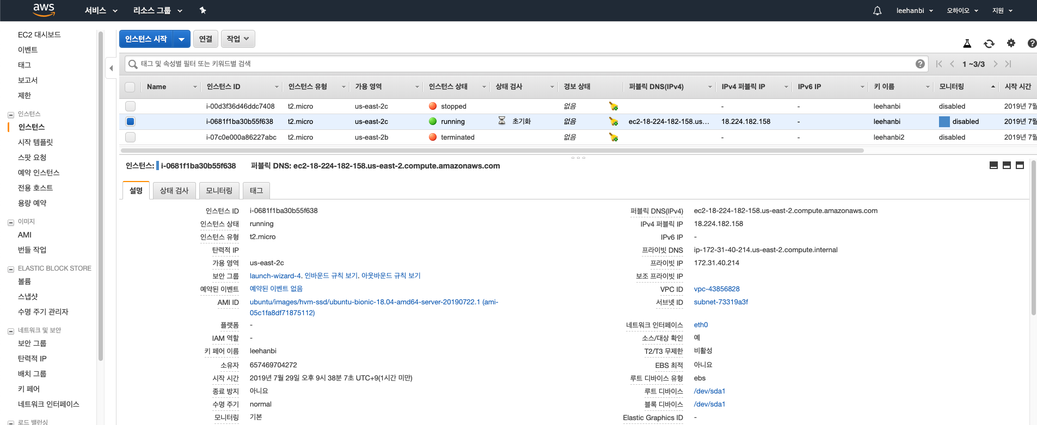The width and height of the screenshot is (1037, 425).
Task: Open the vpc-43856828 link
Action: click(x=716, y=289)
